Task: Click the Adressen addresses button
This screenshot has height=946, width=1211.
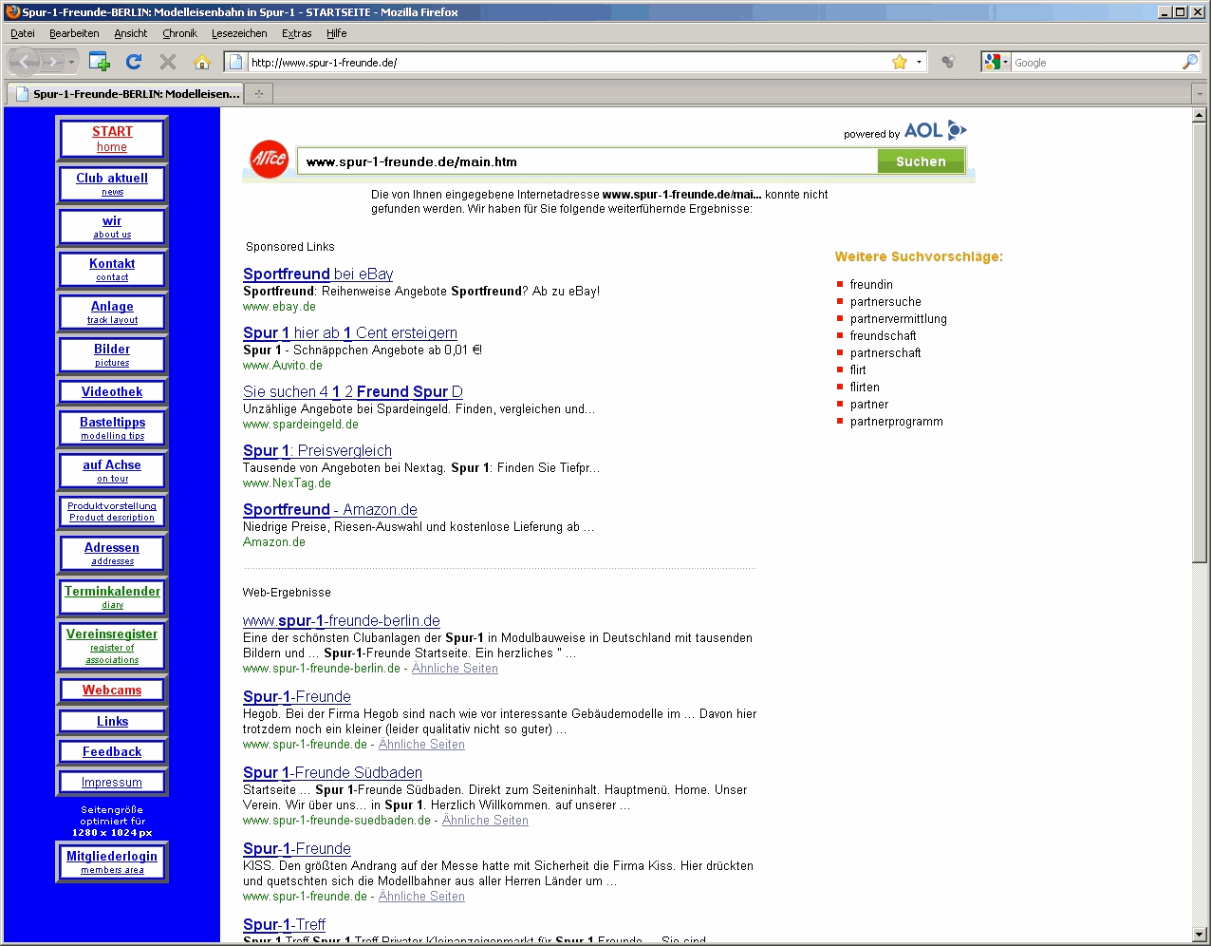Action: tap(112, 553)
